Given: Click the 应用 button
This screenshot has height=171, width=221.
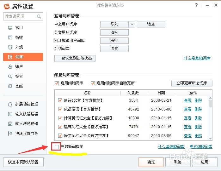Looking at the screenshot, I should tap(205, 162).
